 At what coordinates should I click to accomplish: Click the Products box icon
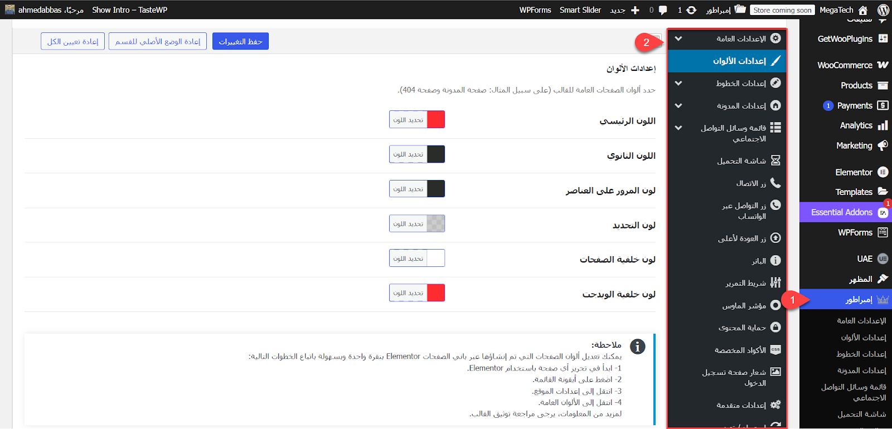pos(883,85)
